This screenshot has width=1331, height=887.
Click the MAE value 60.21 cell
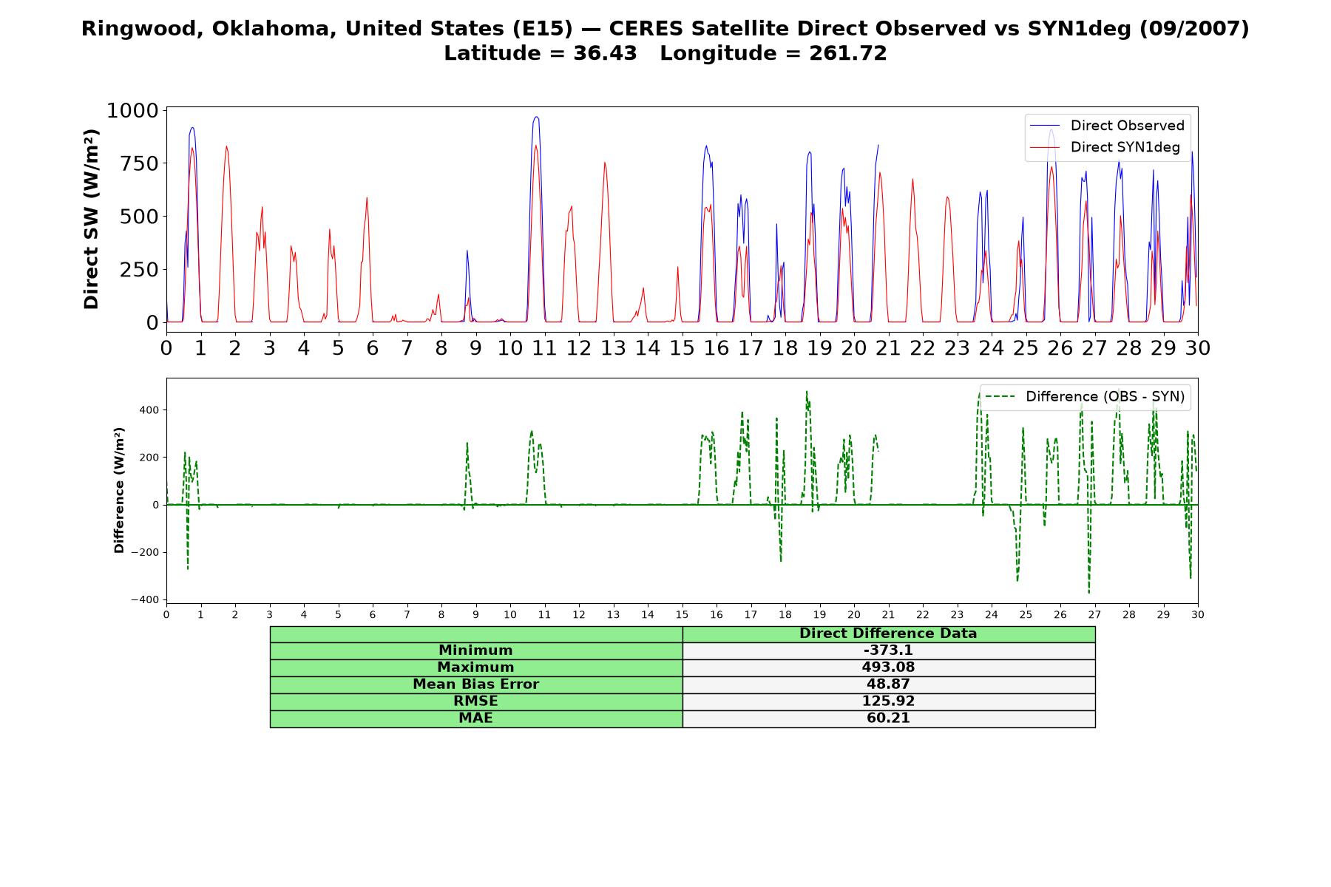pos(888,718)
